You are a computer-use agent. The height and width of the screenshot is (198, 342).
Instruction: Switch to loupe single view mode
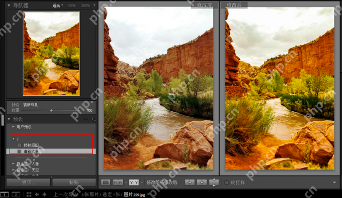tap(106, 182)
